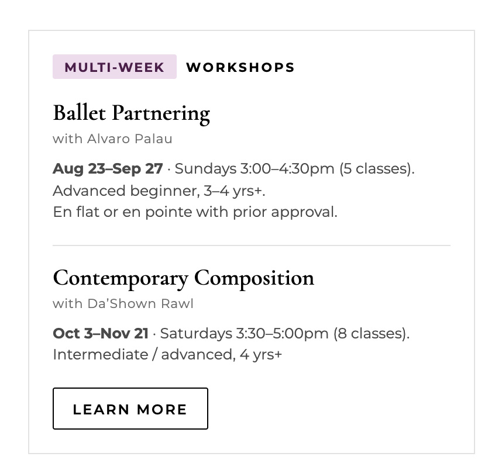Screen dimensions: 502x460
Task: Select the MULTI-WEEK badge label
Action: pyautogui.click(x=115, y=67)
